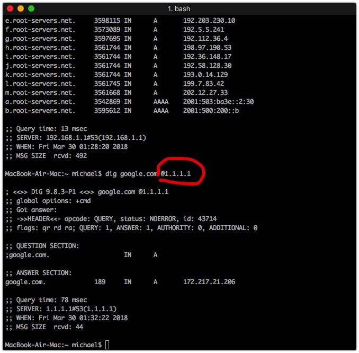The image size is (359, 353).
Task: Click the j.root-servers.net. hostname
Action: pos(40,66)
